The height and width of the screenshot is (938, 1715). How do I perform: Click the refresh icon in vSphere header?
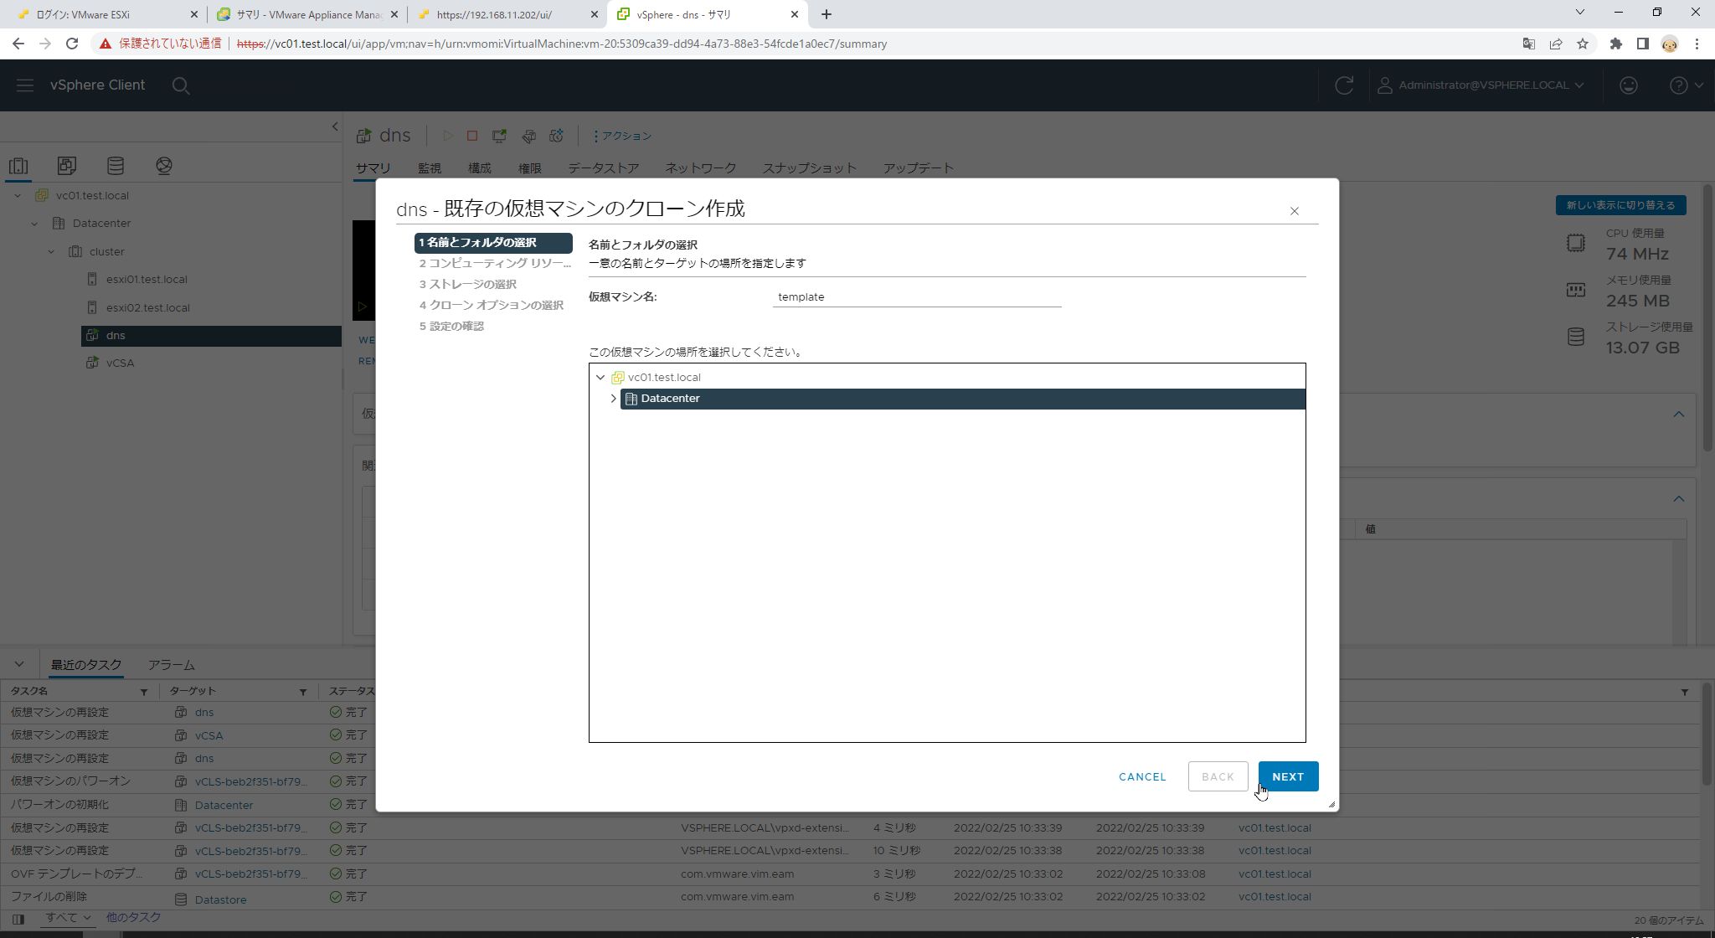pyautogui.click(x=1343, y=85)
